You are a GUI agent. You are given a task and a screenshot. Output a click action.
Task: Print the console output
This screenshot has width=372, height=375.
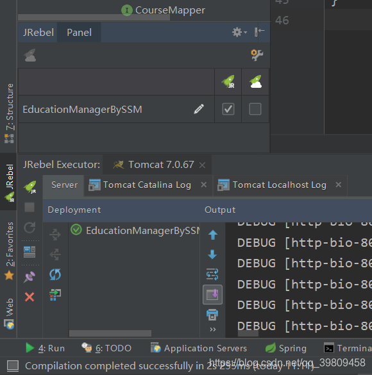click(212, 315)
